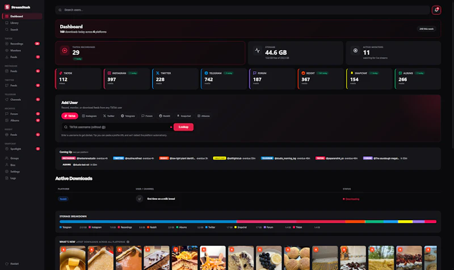
Task: Select the Telegram platform pill in Add User
Action: coord(128,116)
